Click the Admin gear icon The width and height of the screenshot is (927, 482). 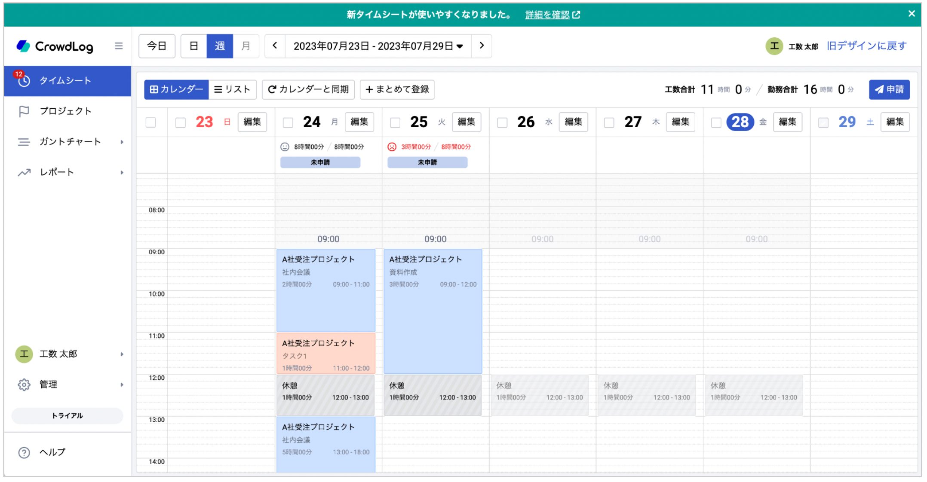(x=24, y=384)
